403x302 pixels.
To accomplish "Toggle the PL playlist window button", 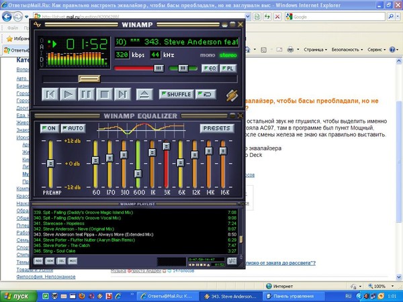I will (x=228, y=68).
